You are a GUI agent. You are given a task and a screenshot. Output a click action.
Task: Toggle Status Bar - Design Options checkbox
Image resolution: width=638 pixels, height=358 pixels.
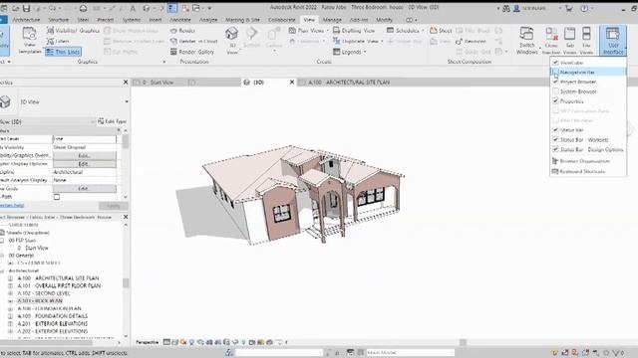click(x=555, y=149)
